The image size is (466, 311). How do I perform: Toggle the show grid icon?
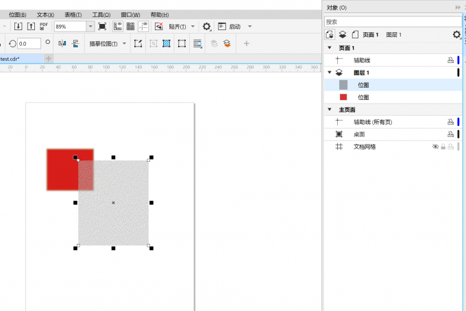pos(130,27)
